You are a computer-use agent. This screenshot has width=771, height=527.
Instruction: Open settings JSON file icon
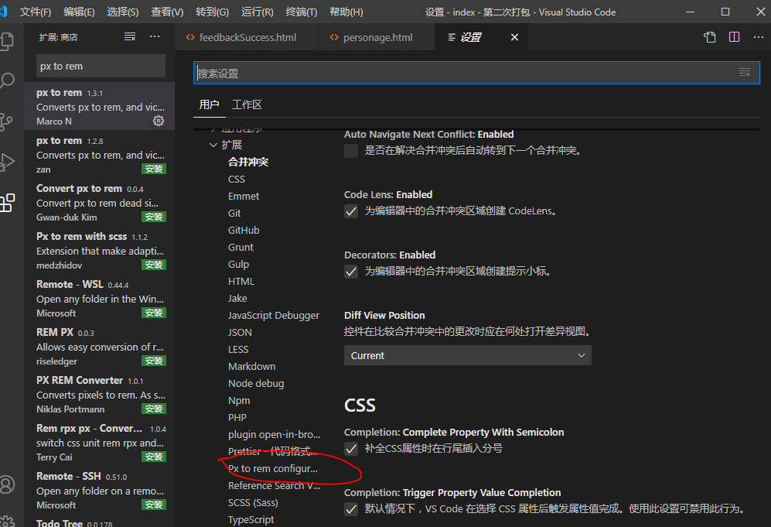click(x=710, y=37)
